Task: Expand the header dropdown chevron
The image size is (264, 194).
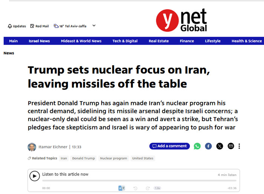Action: tap(94, 26)
